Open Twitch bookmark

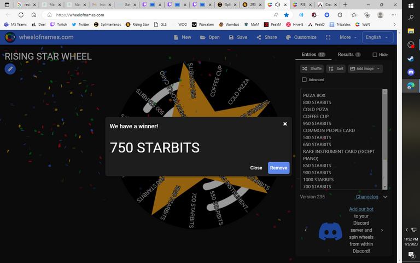pos(59,25)
